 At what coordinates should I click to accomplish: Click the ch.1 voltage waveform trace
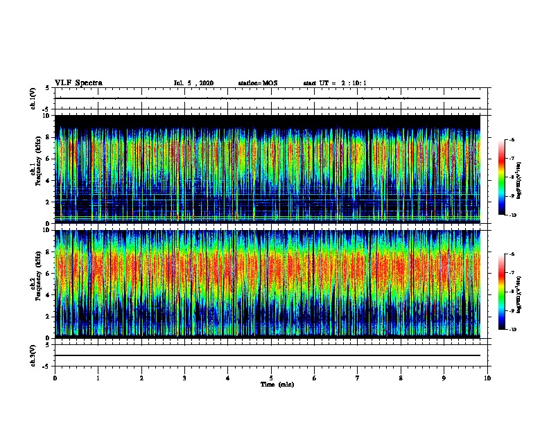[x=268, y=98]
